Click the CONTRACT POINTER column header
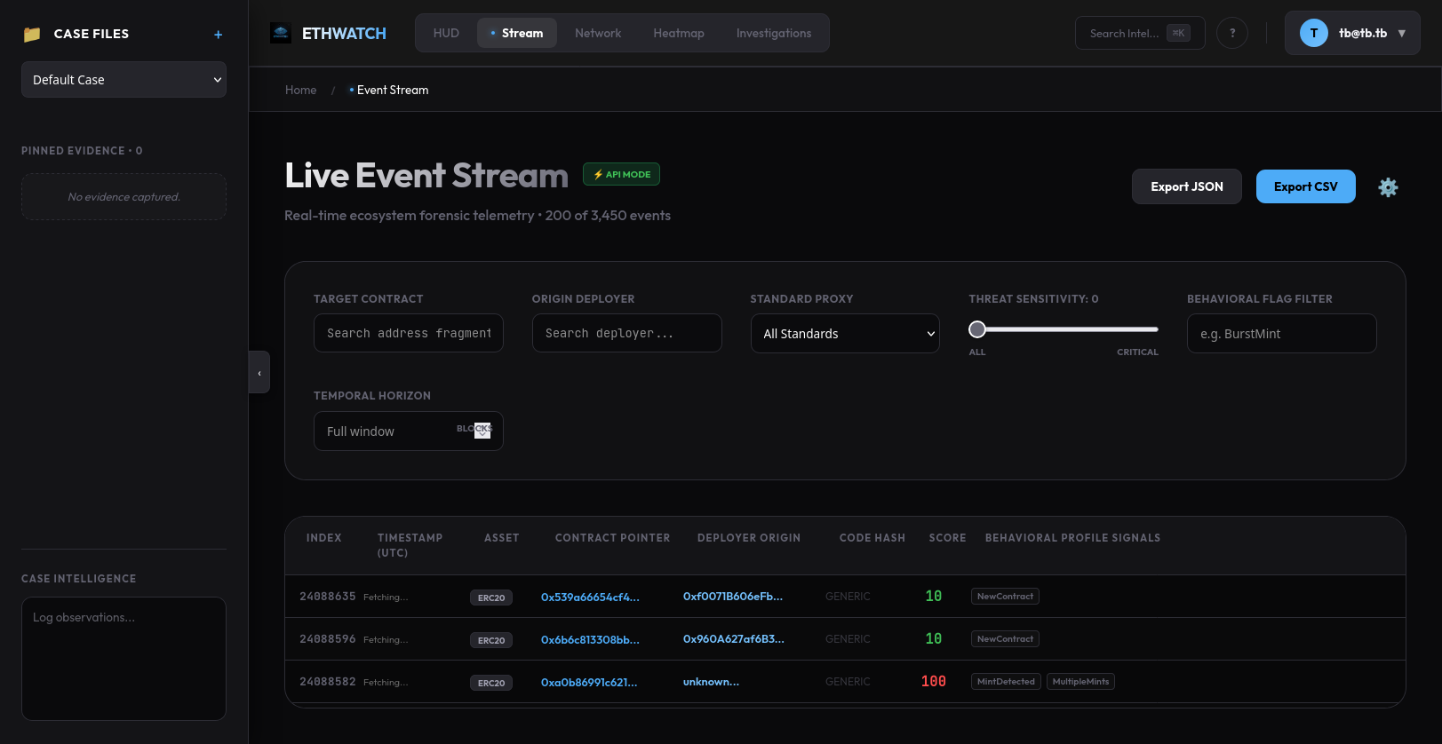The height and width of the screenshot is (744, 1442). 613,538
